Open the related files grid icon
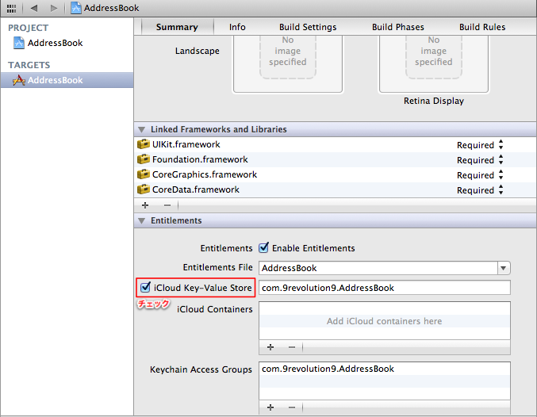This screenshot has height=417, width=537. coord(11,8)
